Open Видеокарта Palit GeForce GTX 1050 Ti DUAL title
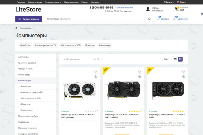The height and width of the screenshot is (135, 203). coord(167,116)
